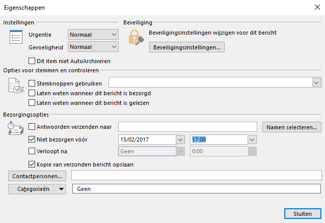The image size is (325, 223).
Task: Click the Namen selecteren... button
Action: (291, 127)
